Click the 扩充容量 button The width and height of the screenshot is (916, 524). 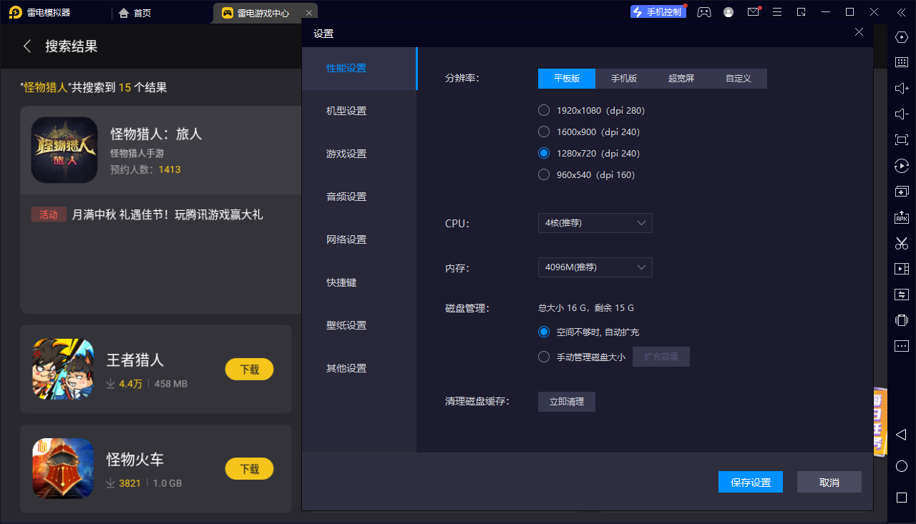(661, 357)
